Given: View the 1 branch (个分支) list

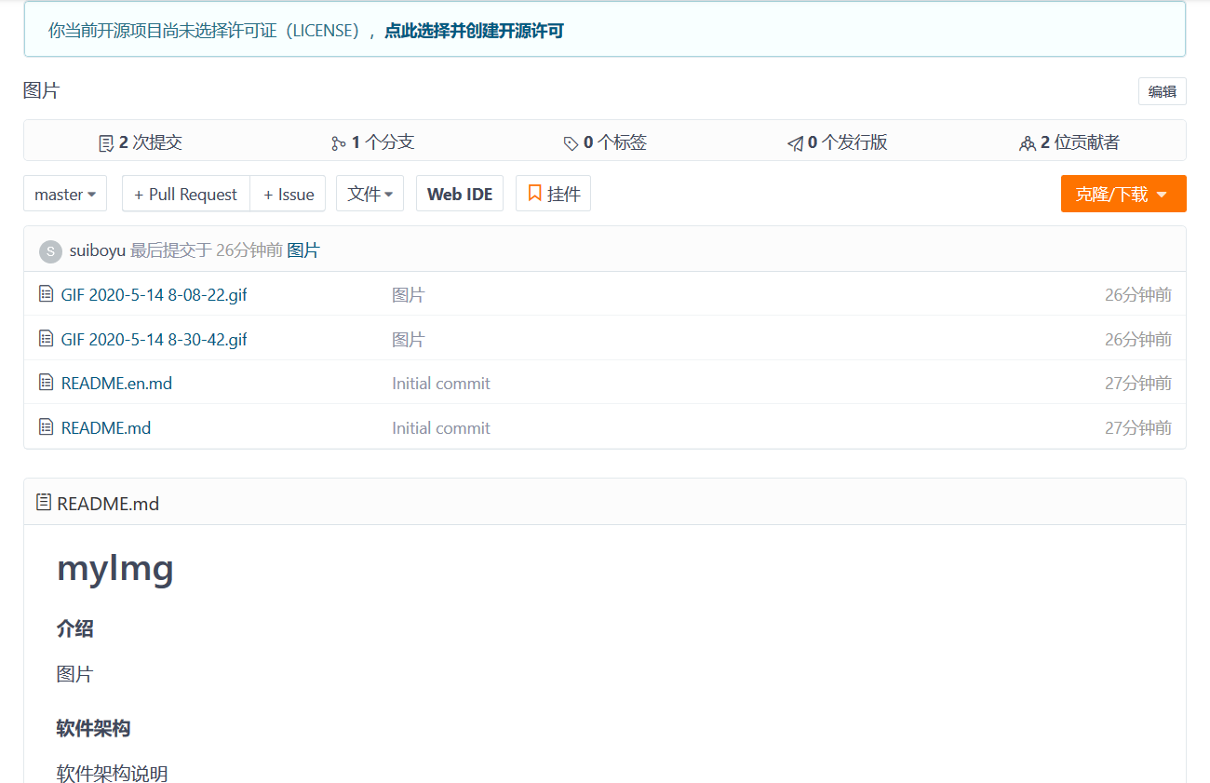Looking at the screenshot, I should click(373, 142).
